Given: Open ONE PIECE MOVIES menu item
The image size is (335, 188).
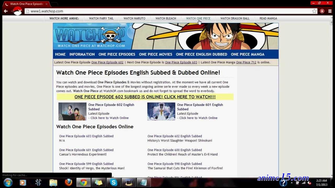Looking at the screenshot, I should [x=155, y=54].
